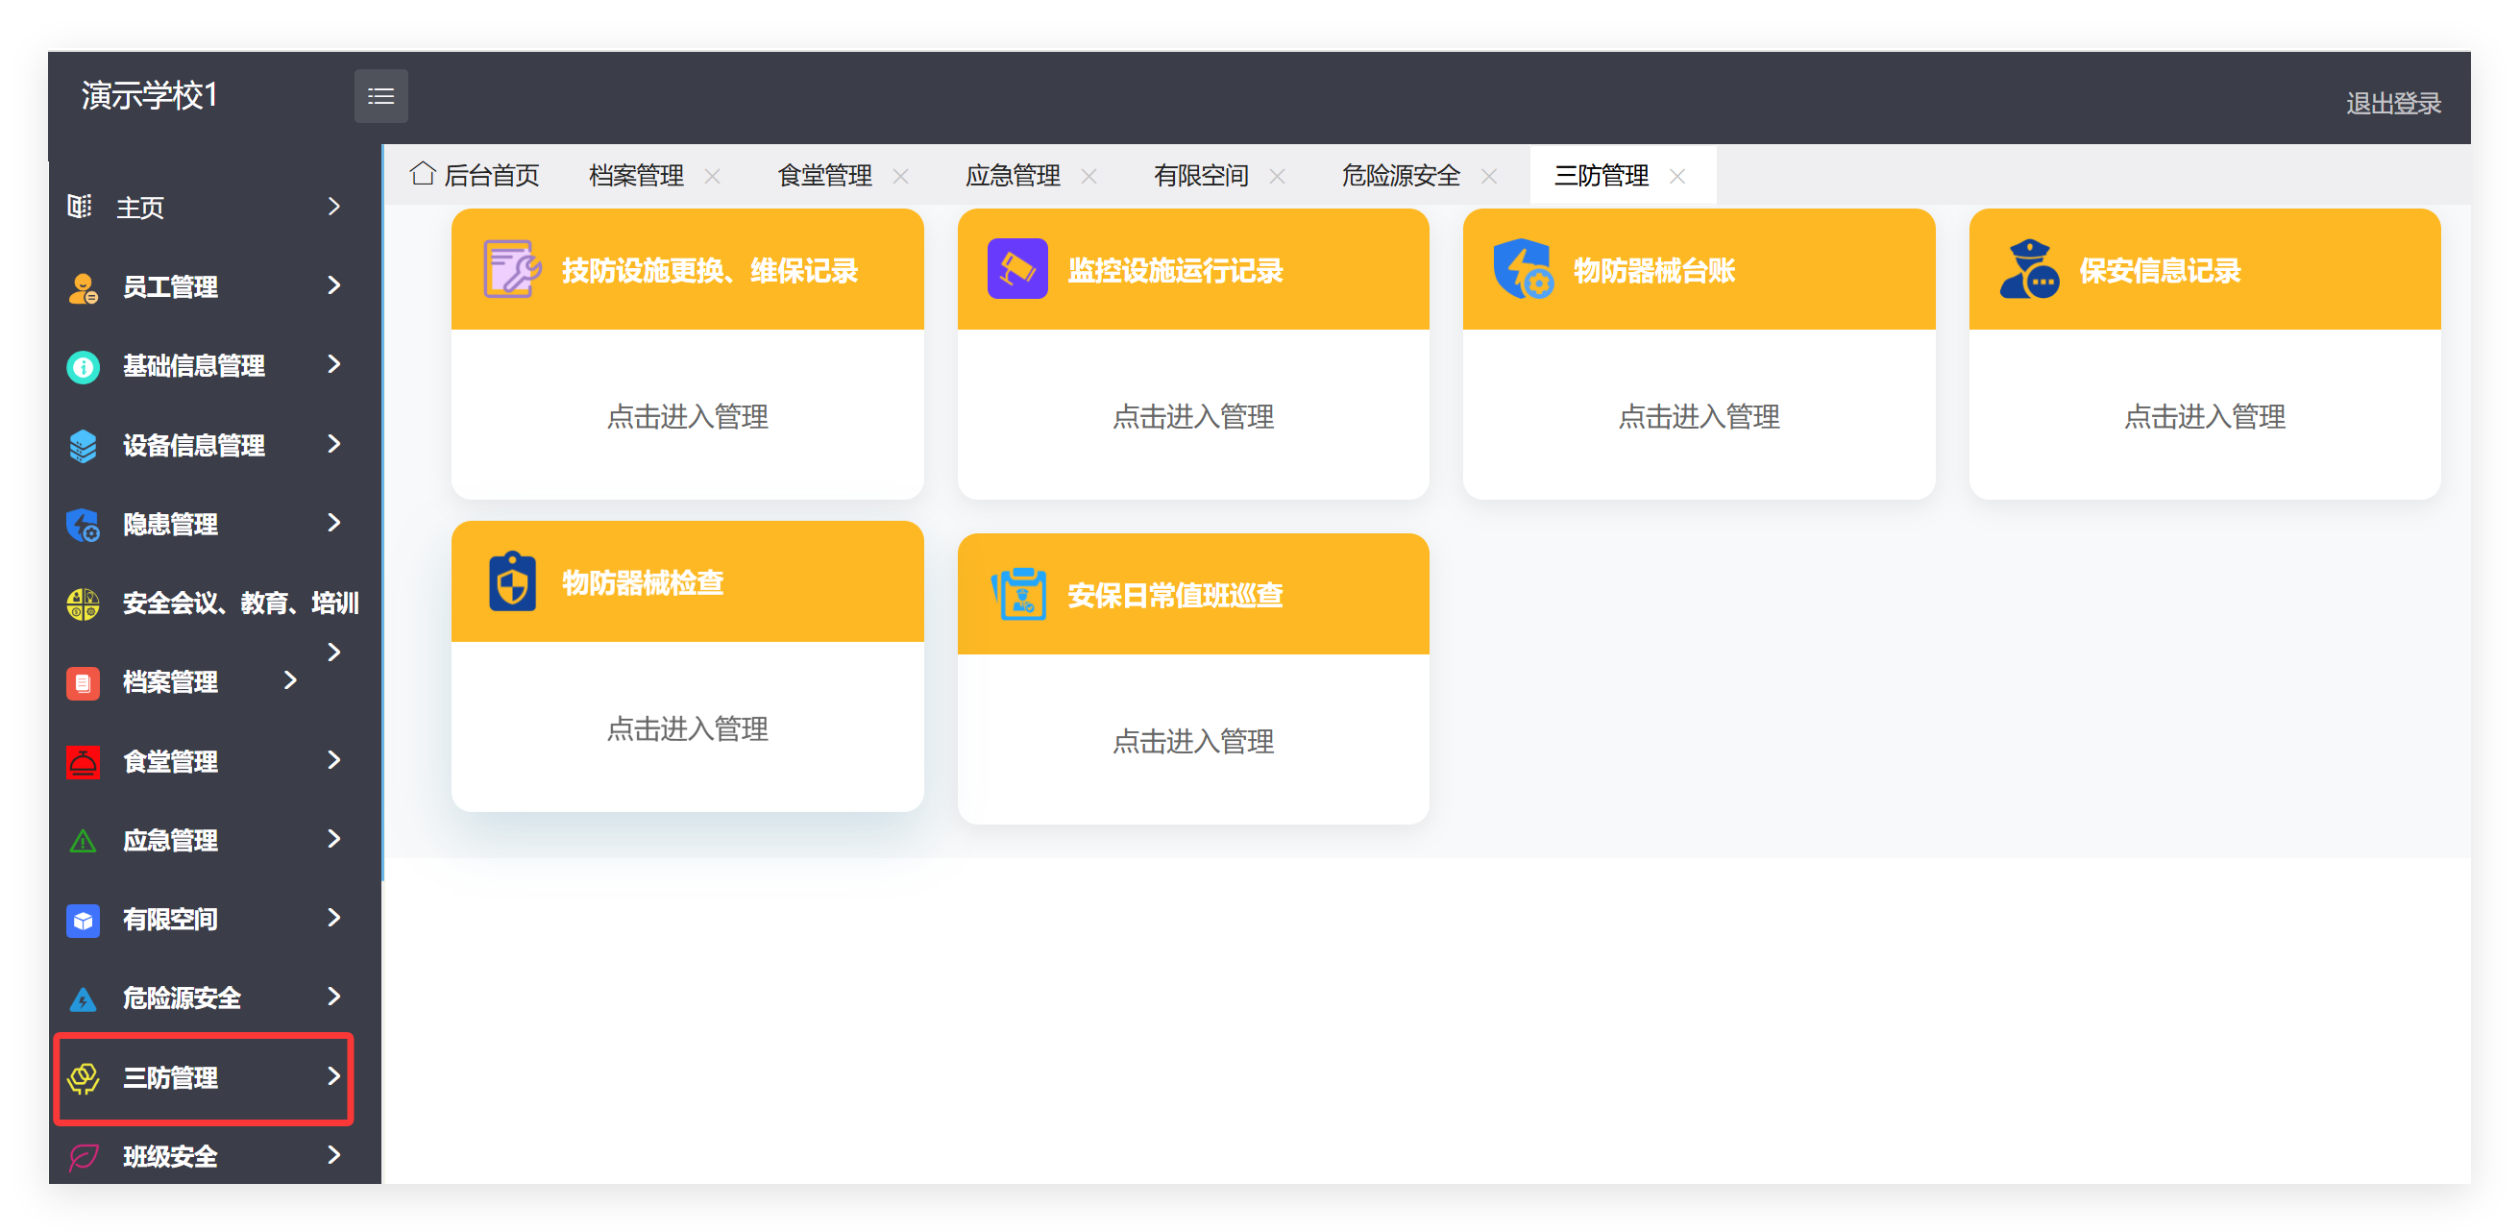The width and height of the screenshot is (2519, 1232).
Task: Expand the 员工管理 chevron arrow
Action: (x=334, y=285)
